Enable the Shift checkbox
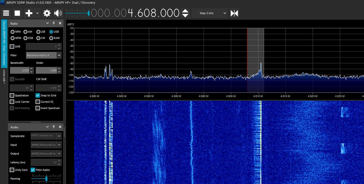The width and height of the screenshot is (364, 184). click(x=12, y=46)
